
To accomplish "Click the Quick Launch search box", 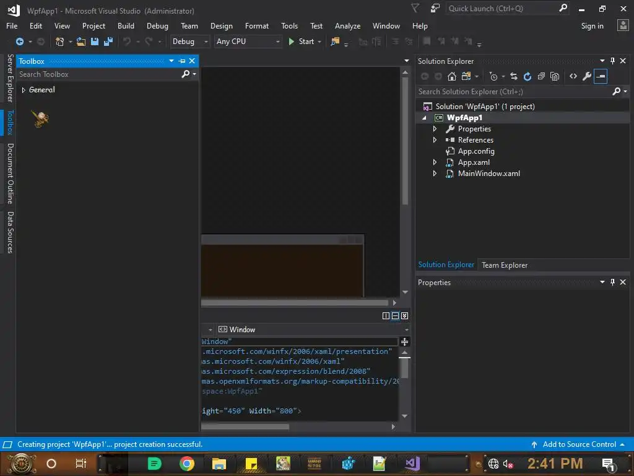I will click(502, 9).
